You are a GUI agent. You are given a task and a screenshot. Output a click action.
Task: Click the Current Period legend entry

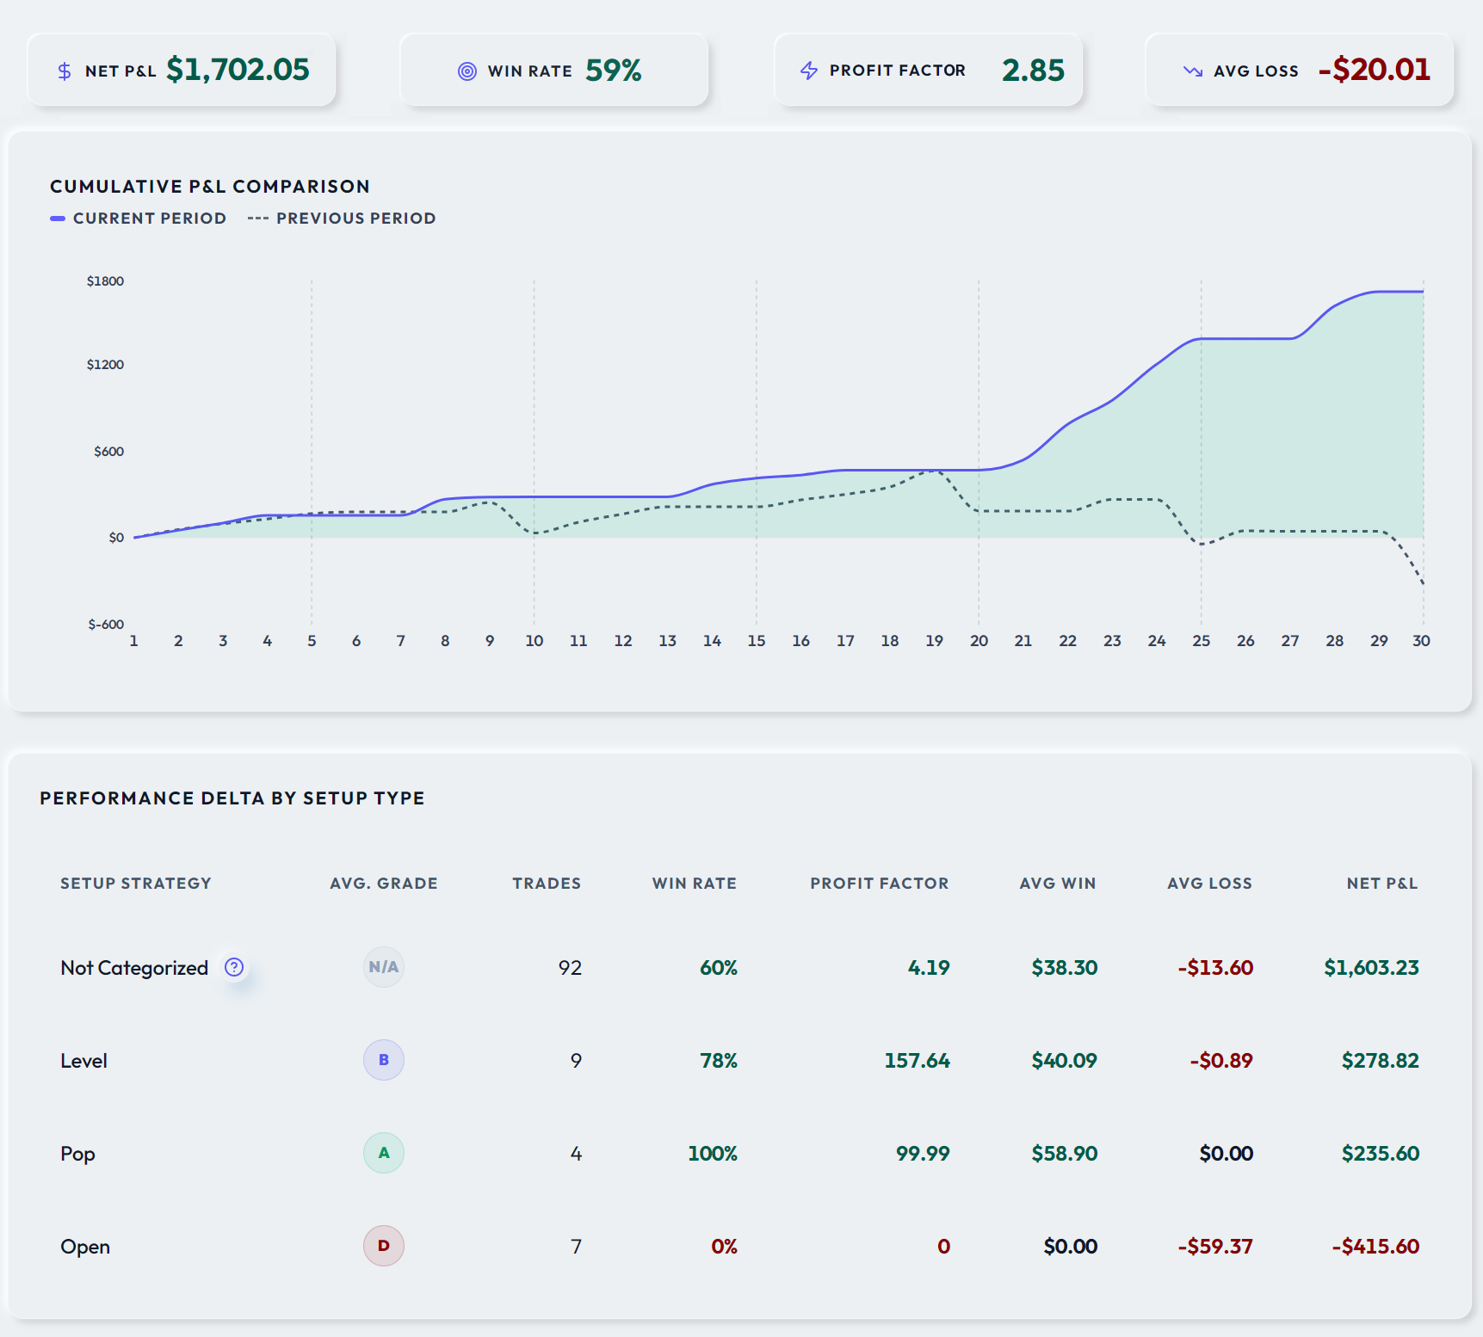(139, 219)
